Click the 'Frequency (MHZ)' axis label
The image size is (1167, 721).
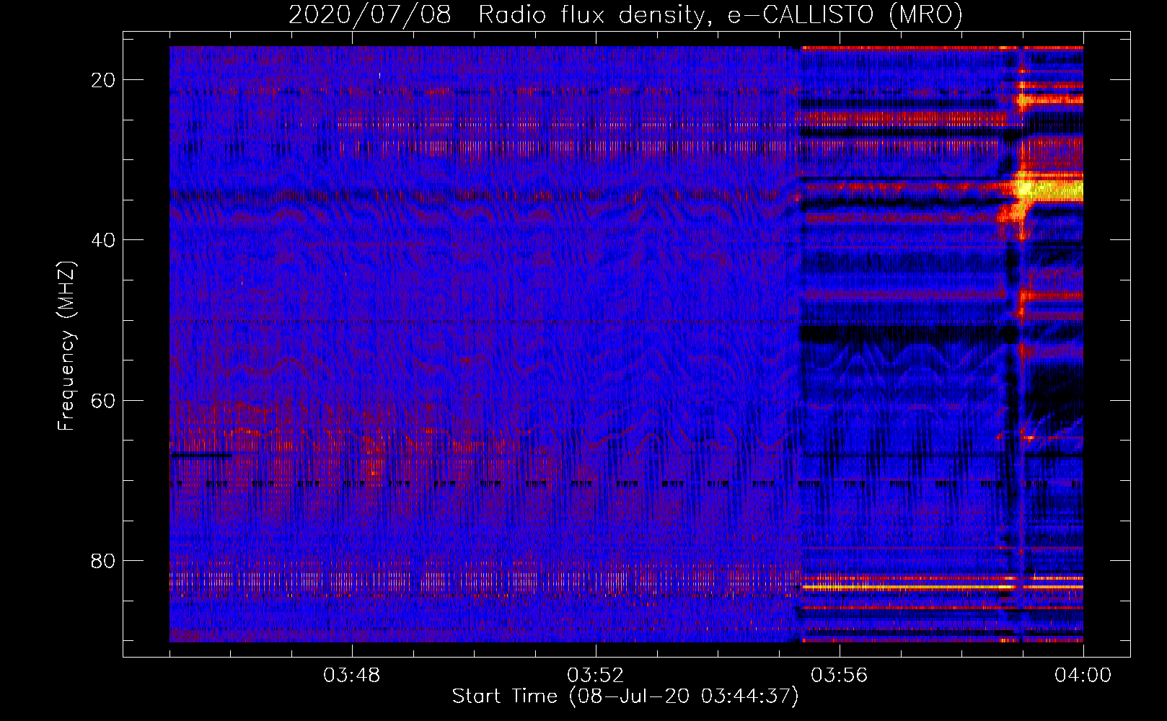pyautogui.click(x=66, y=346)
